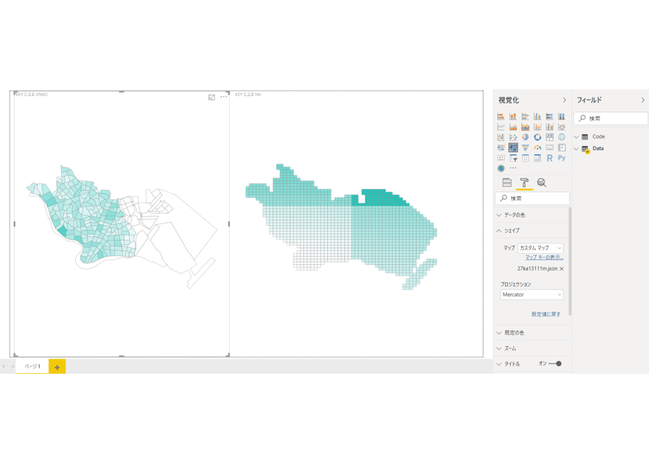Select the shape map visual
649x463 pixels.
[513, 147]
